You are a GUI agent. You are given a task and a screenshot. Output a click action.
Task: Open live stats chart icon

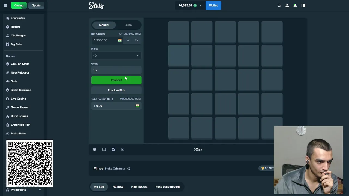tap(113, 149)
